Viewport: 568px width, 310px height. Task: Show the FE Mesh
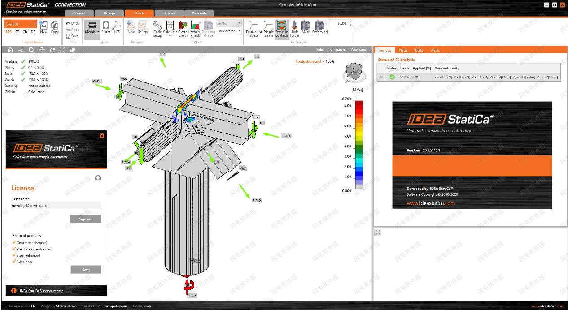[306, 27]
